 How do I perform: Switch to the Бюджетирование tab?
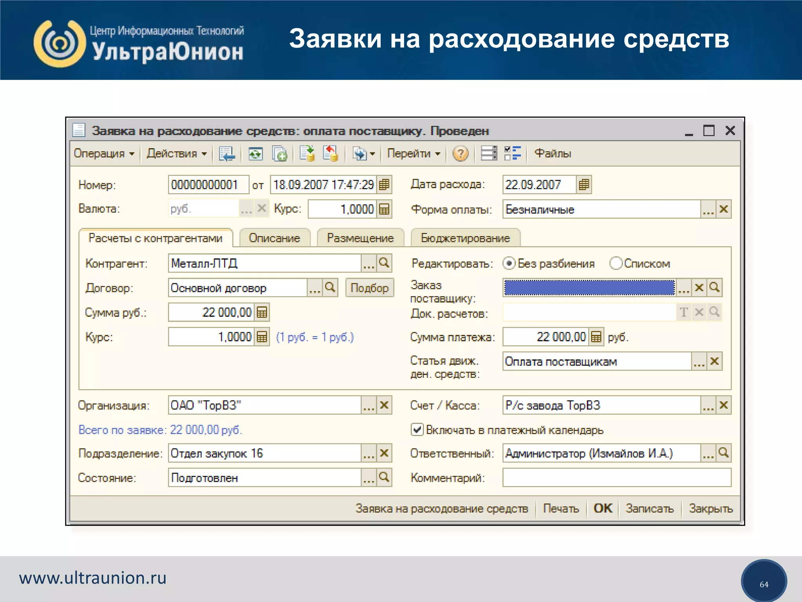coord(465,238)
